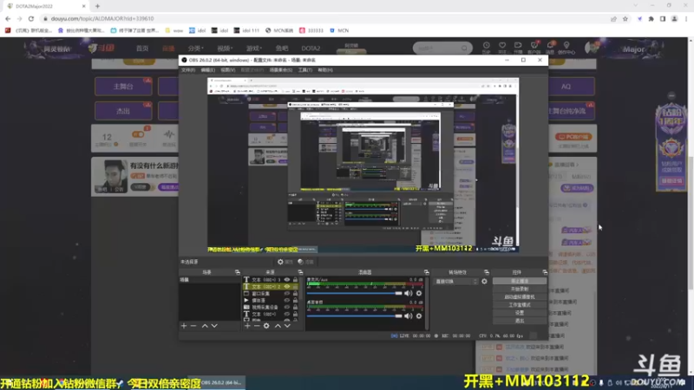
Task: Expand the 分类 dropdown in Douyu nav
Action: [x=195, y=49]
